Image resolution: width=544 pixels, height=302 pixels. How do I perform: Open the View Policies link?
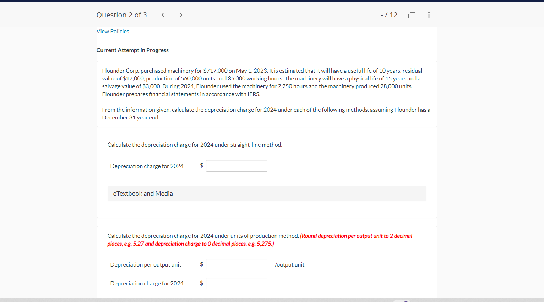[x=113, y=31]
